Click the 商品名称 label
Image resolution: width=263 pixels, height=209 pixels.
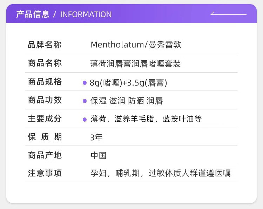tap(45, 63)
